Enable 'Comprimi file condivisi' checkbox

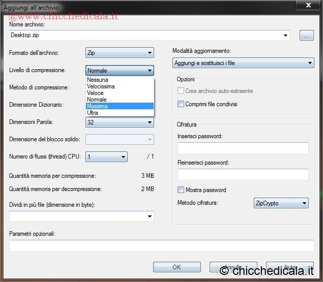click(181, 104)
